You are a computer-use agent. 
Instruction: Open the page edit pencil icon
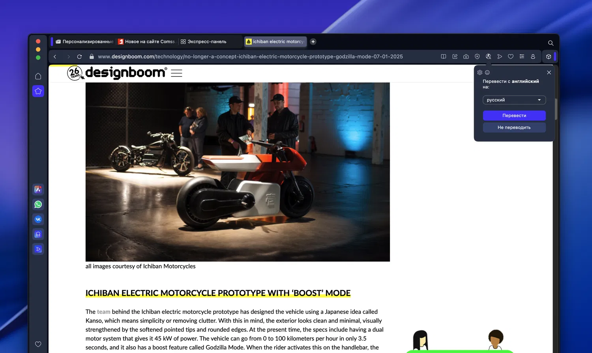point(455,57)
